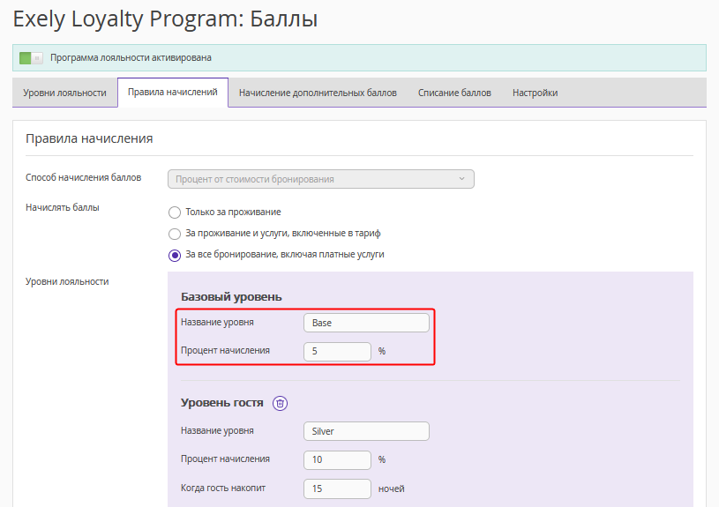The image size is (719, 507).
Task: Select 'Только за проживание' radio option
Action: (175, 212)
